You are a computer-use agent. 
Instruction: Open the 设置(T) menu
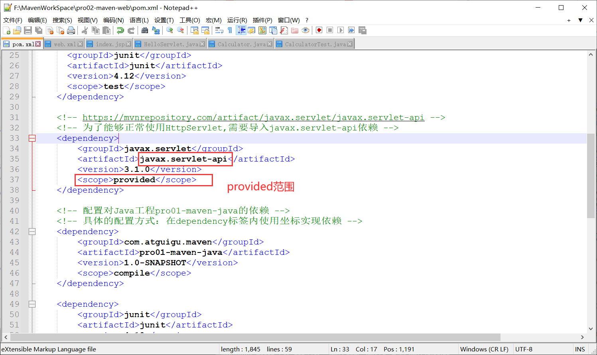(x=164, y=20)
